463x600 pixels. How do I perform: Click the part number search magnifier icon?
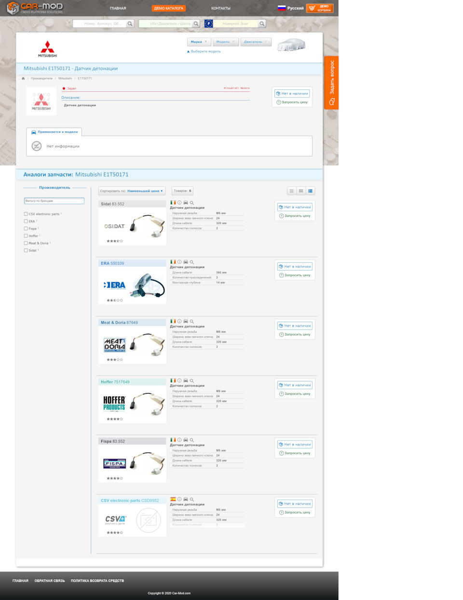click(x=130, y=24)
